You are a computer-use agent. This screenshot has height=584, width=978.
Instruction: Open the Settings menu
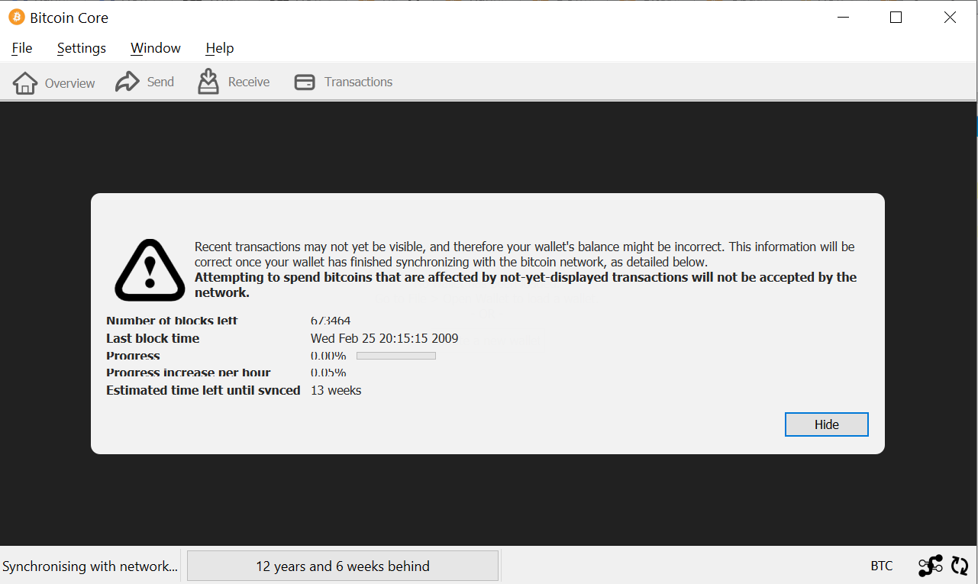(82, 48)
